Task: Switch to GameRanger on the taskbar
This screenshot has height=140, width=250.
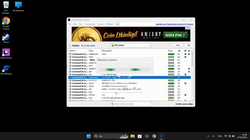Action: pos(161,136)
